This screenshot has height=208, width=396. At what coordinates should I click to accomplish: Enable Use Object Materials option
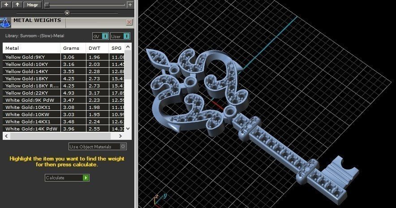[x=98, y=147]
